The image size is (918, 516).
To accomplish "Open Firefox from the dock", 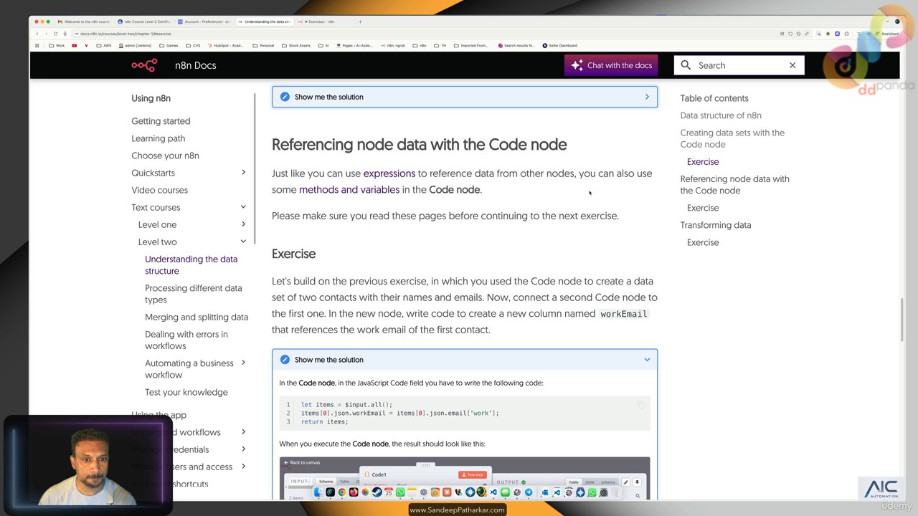I will pos(354,492).
